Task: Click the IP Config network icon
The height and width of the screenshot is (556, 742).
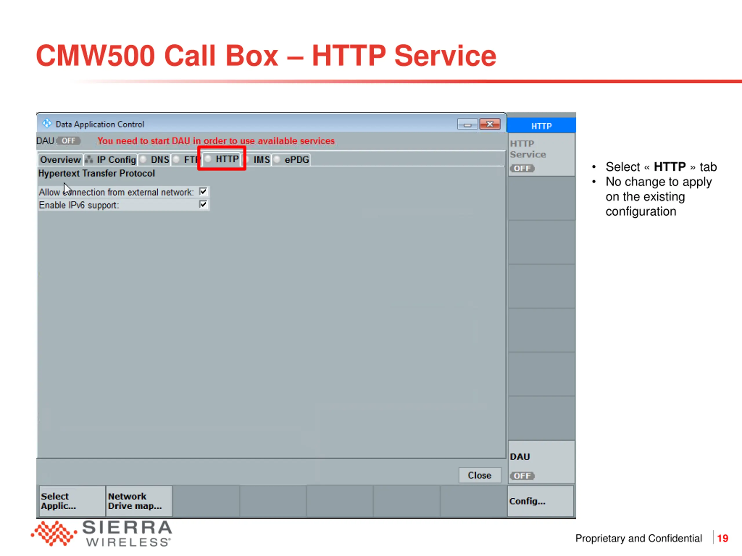Action: 89,160
